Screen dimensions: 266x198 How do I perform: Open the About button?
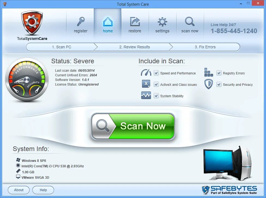pyautogui.click(x=19, y=190)
